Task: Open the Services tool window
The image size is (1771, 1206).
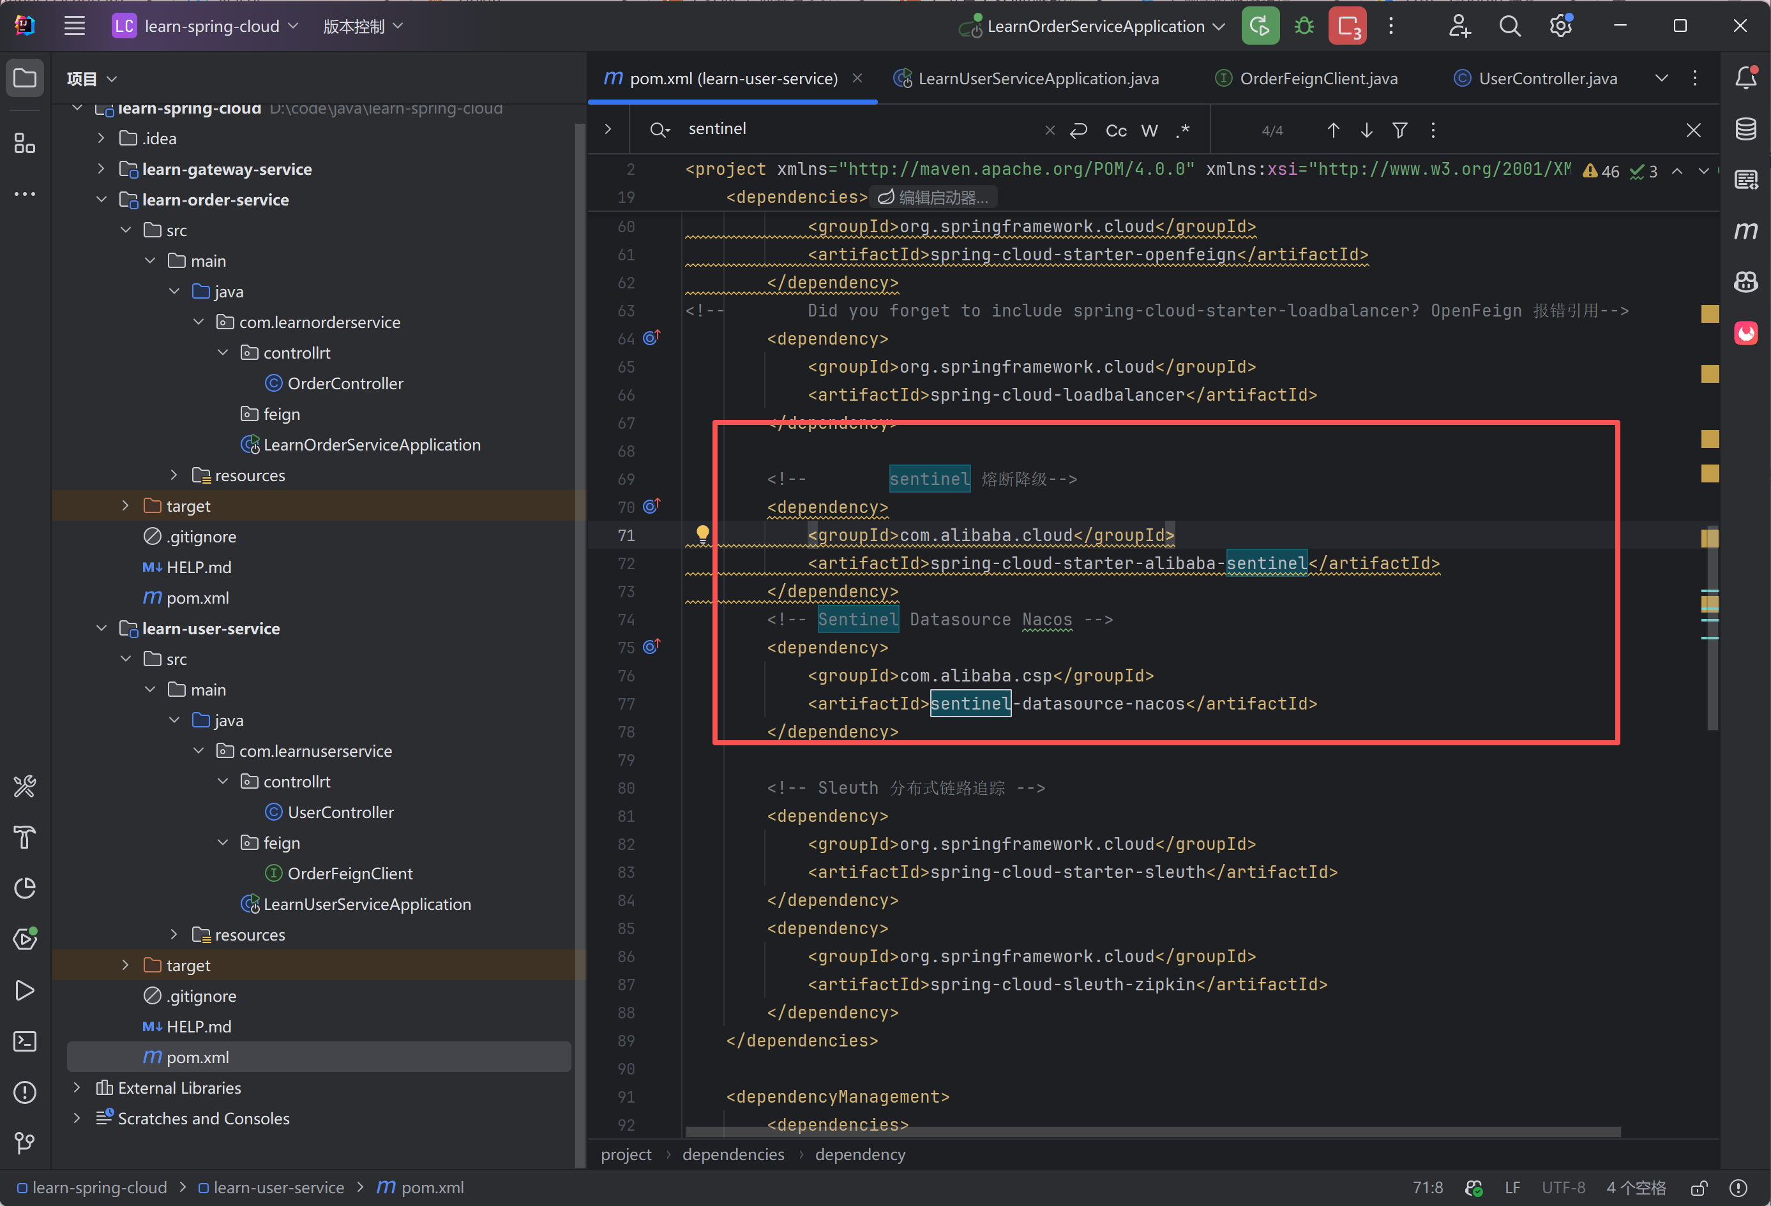Action: pos(25,939)
